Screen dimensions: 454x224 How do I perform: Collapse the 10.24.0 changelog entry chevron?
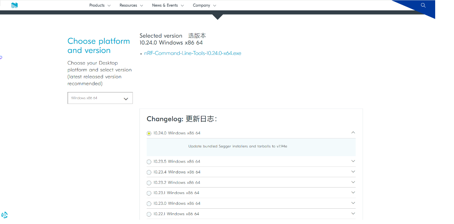coord(353,132)
